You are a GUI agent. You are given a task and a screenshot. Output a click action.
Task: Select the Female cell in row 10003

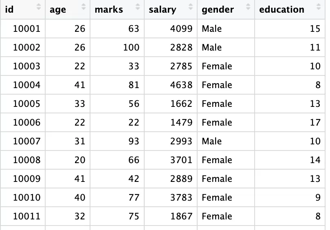pos(217,66)
